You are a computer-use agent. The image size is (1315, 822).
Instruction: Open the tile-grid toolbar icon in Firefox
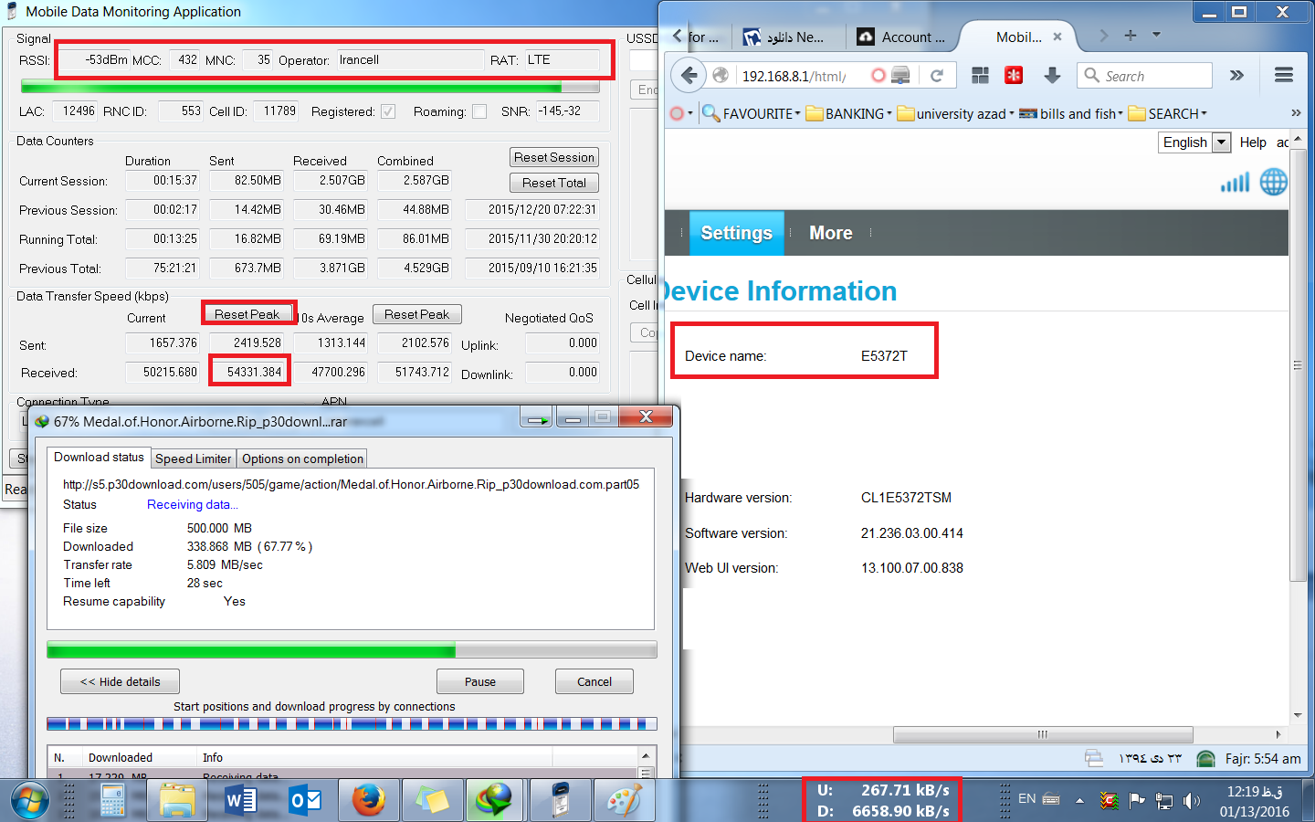(x=981, y=76)
